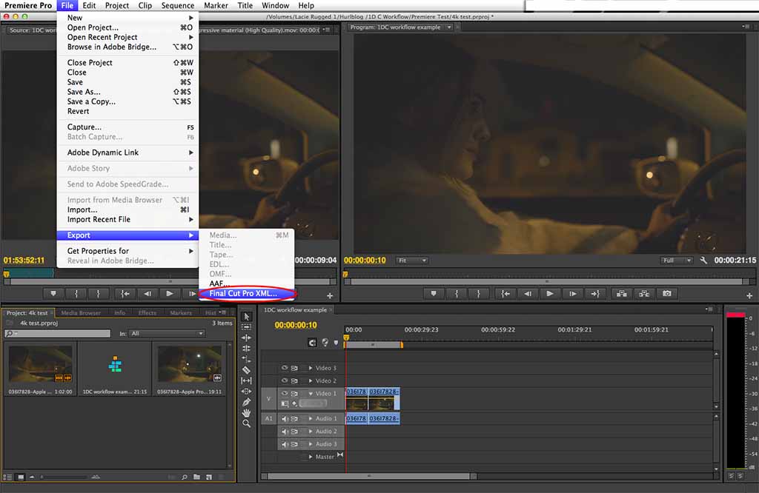Open Program monitor settings wrench
The height and width of the screenshot is (493, 759).
tap(702, 261)
